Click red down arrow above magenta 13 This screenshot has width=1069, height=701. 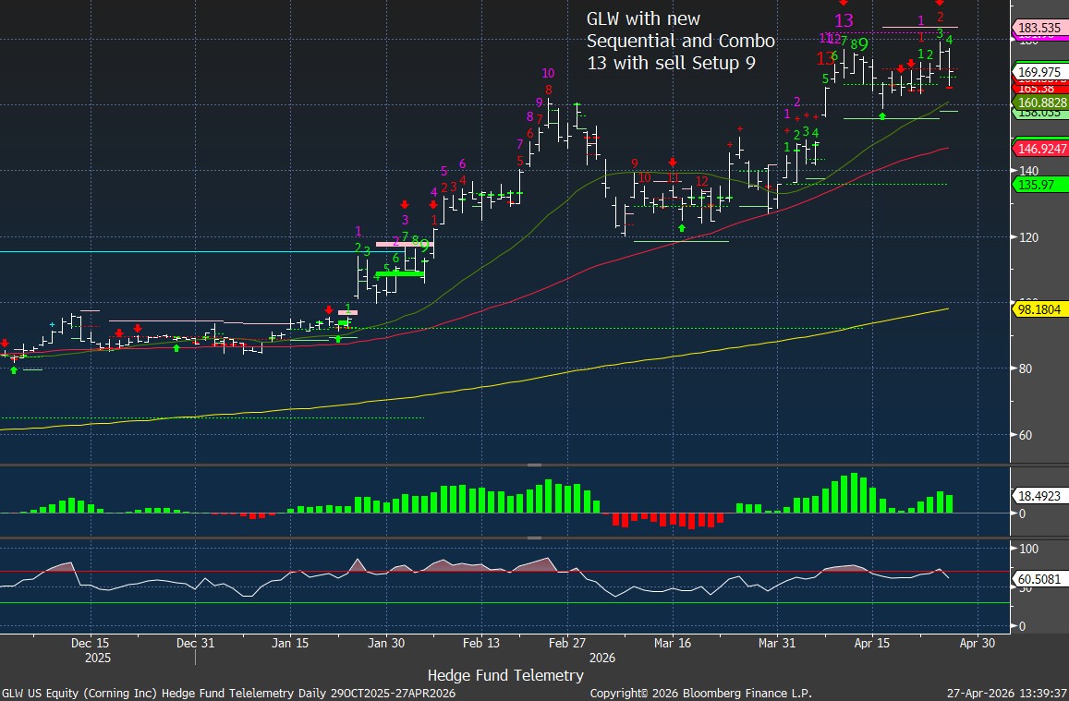coord(843,3)
